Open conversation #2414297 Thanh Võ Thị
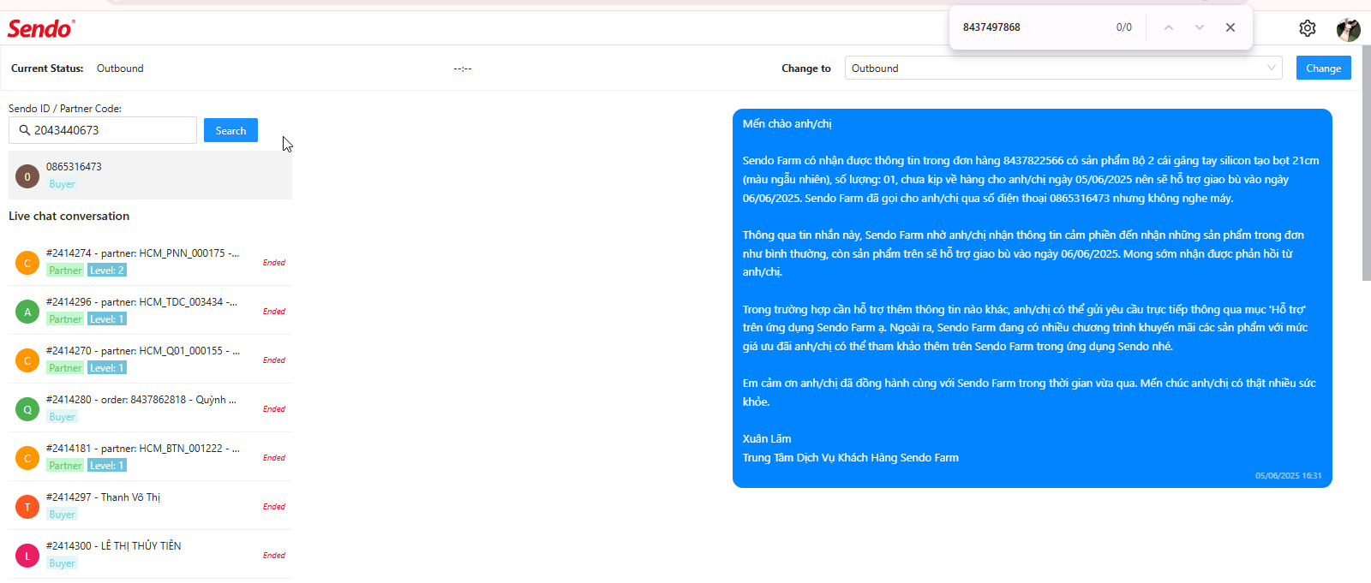 point(150,505)
